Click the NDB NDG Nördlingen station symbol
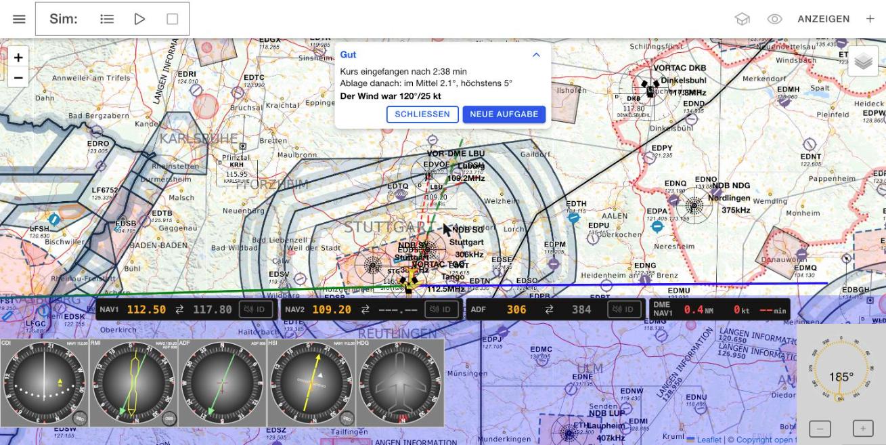 [x=694, y=207]
